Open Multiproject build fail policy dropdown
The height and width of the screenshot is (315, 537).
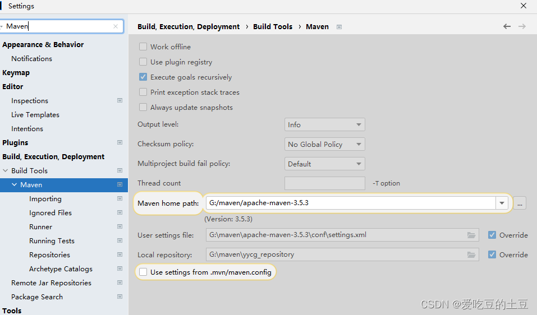325,164
